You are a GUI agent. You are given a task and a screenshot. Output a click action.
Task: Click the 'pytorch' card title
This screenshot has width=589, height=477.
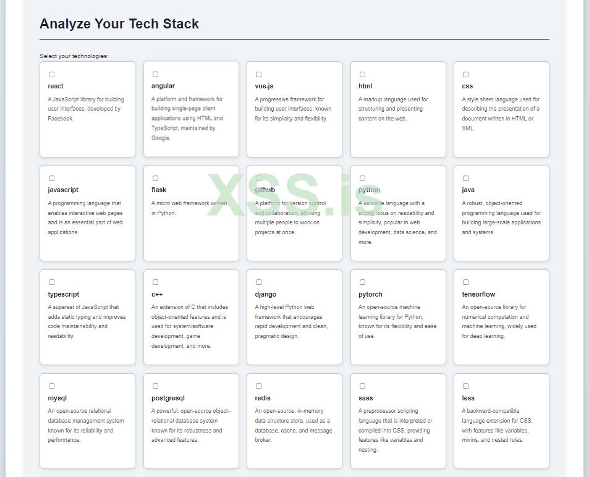(370, 294)
